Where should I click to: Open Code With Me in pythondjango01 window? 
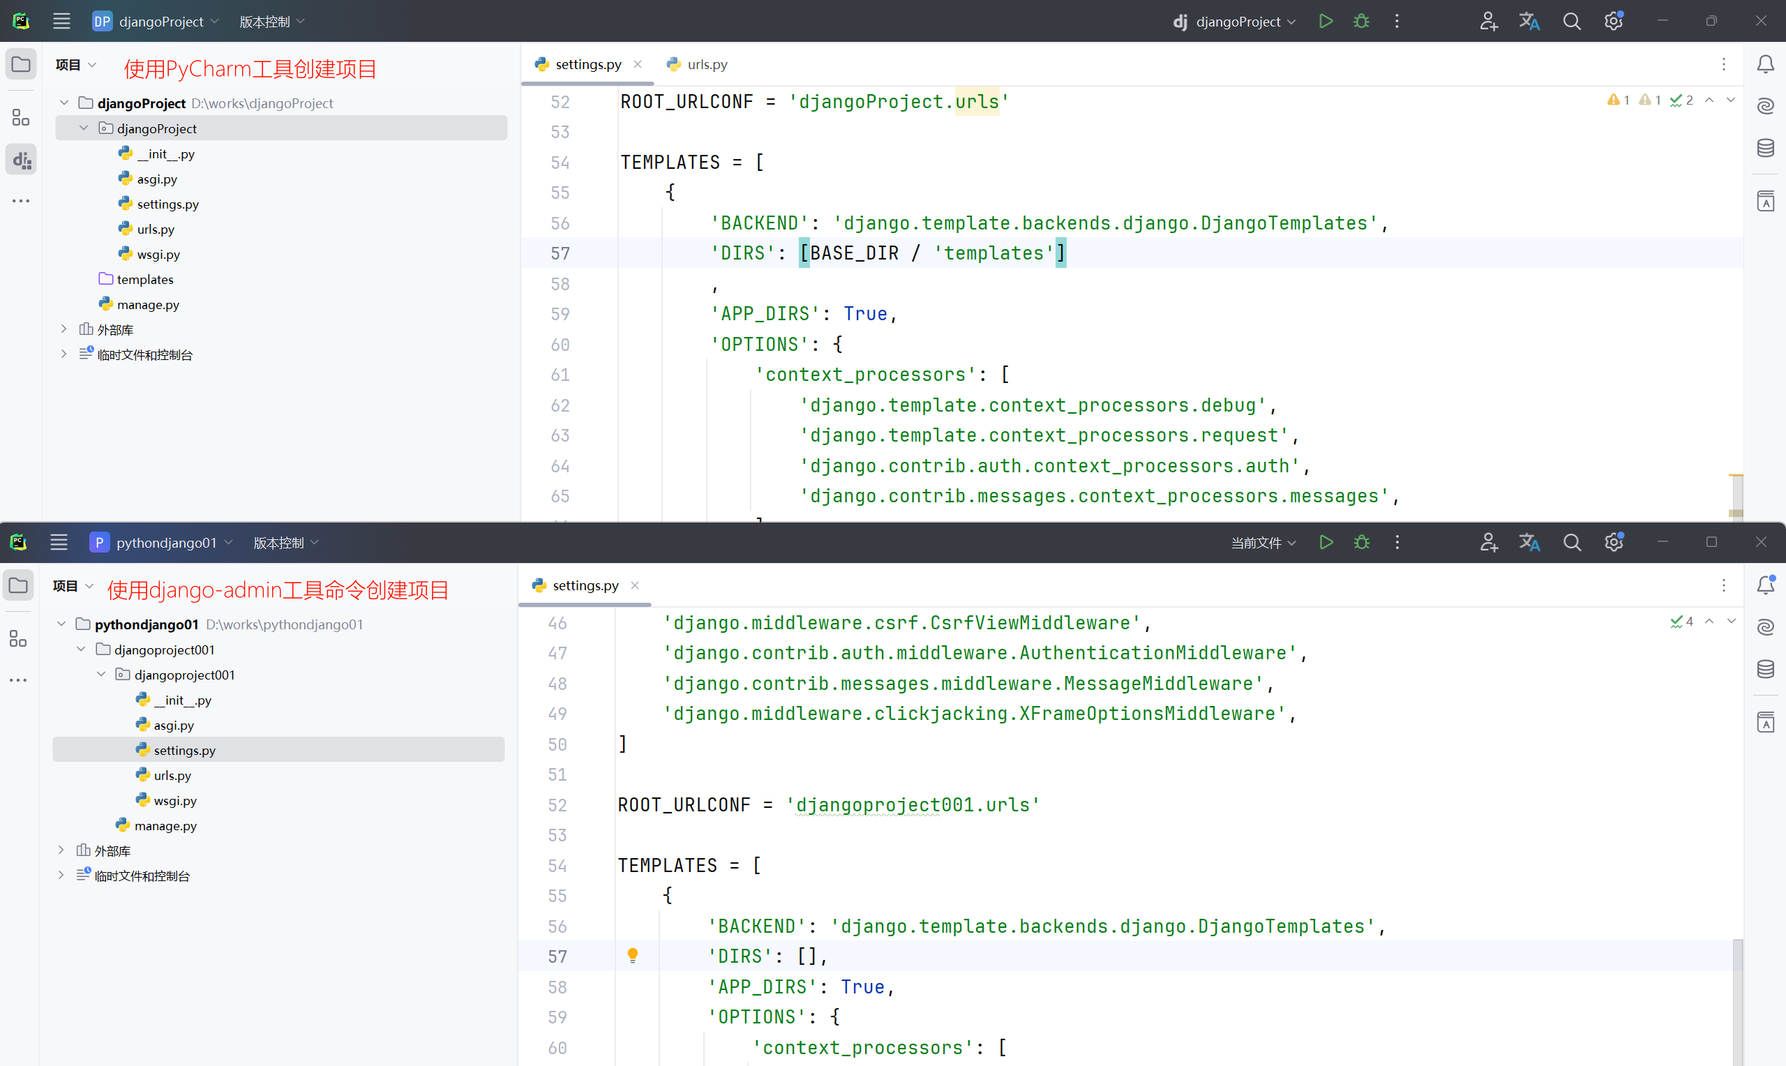[x=1488, y=542]
